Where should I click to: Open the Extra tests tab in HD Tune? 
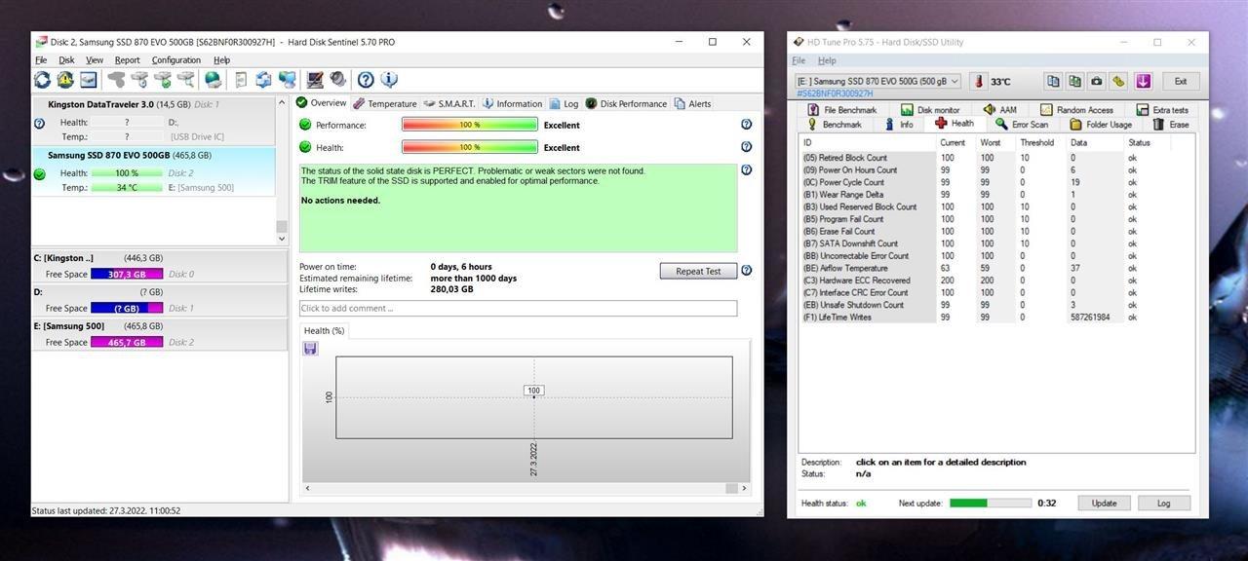coord(1161,110)
